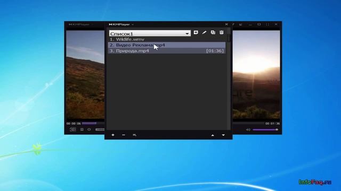Click the playlist vertical scrollbar thumb
This screenshot has width=341, height=191.
(x=229, y=38)
